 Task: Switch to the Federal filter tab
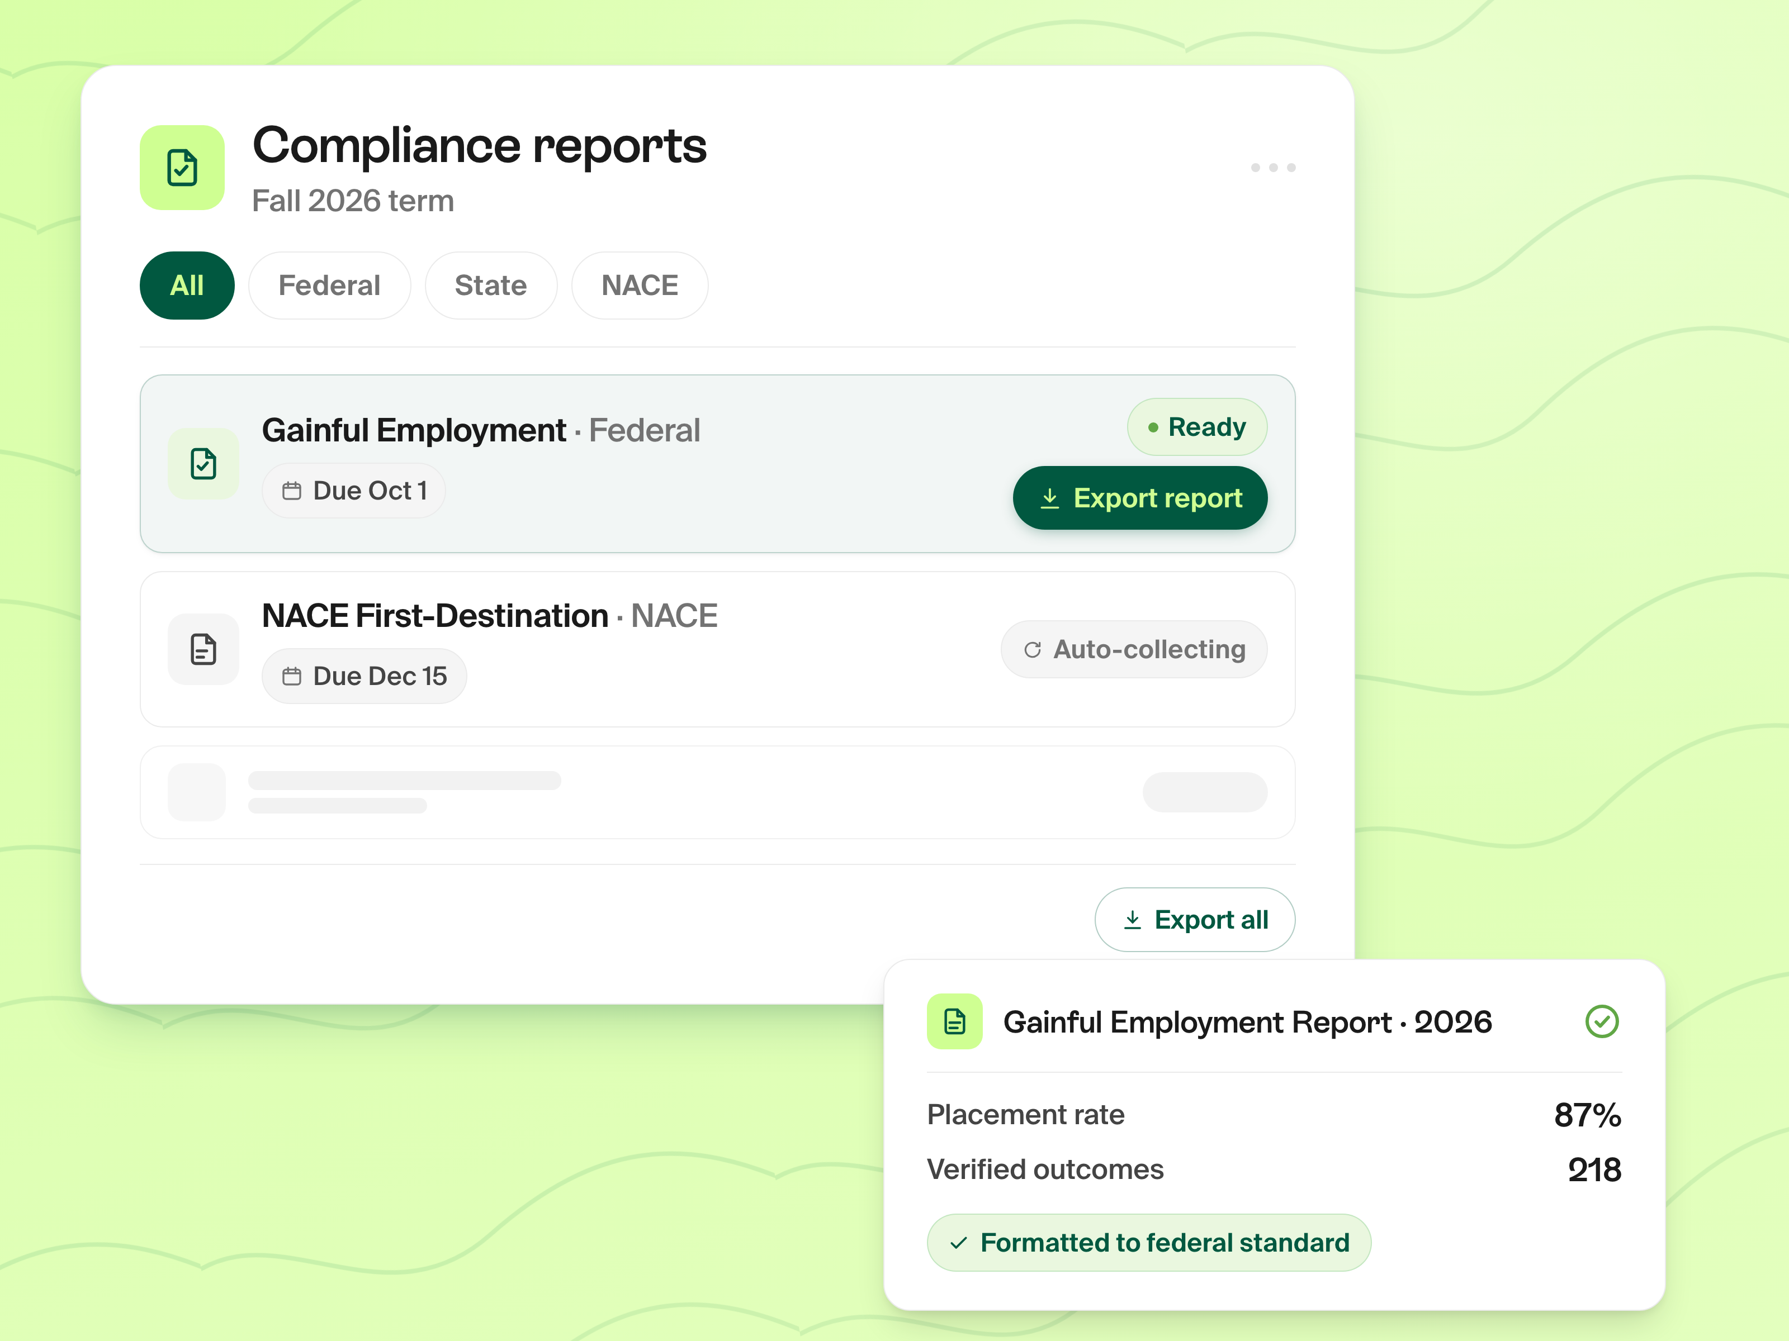[x=329, y=286]
